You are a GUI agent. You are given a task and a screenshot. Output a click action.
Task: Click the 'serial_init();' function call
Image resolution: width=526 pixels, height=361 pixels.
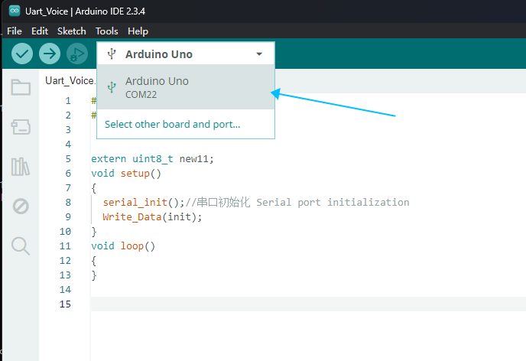(x=144, y=203)
